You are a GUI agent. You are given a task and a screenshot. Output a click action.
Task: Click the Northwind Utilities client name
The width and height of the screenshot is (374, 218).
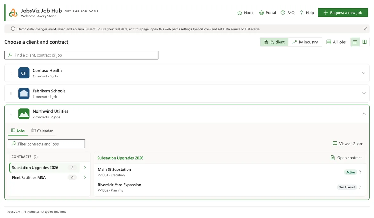coord(50,111)
